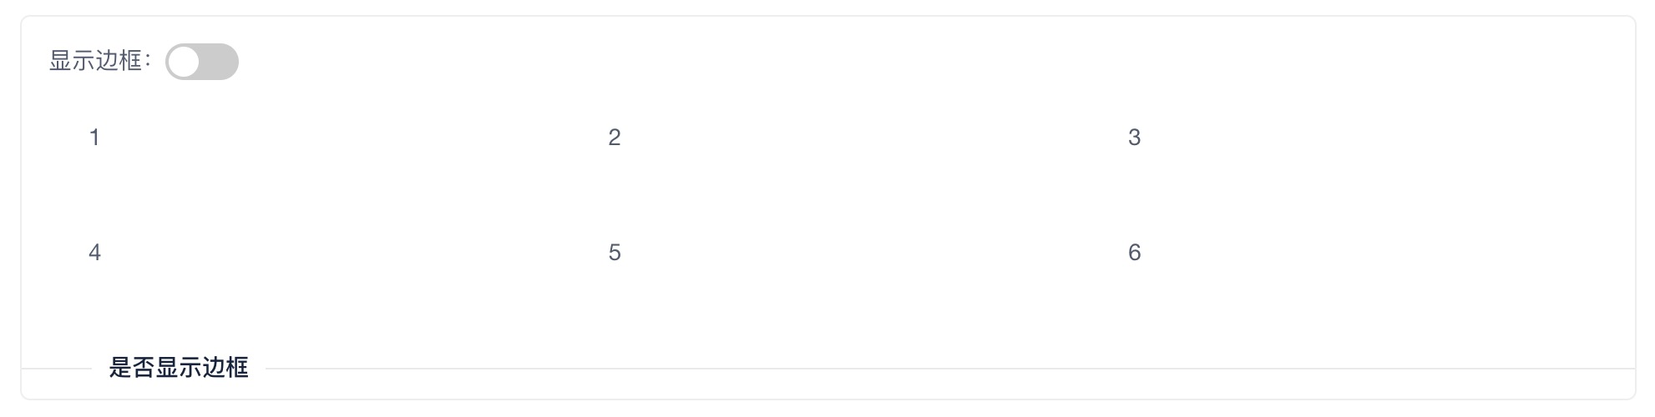Click the number 6 in the grid
Image resolution: width=1655 pixels, height=417 pixels.
pyautogui.click(x=1134, y=253)
